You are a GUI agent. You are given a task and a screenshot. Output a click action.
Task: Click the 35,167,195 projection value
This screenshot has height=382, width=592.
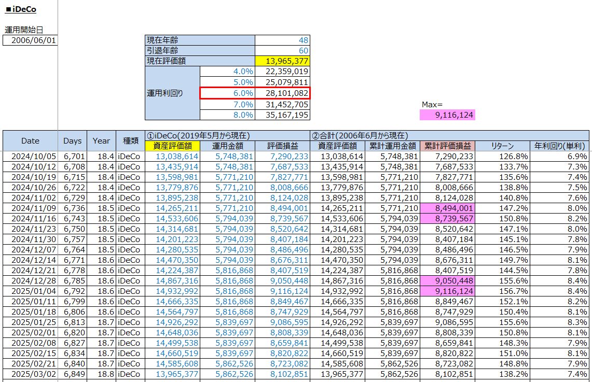click(x=283, y=115)
